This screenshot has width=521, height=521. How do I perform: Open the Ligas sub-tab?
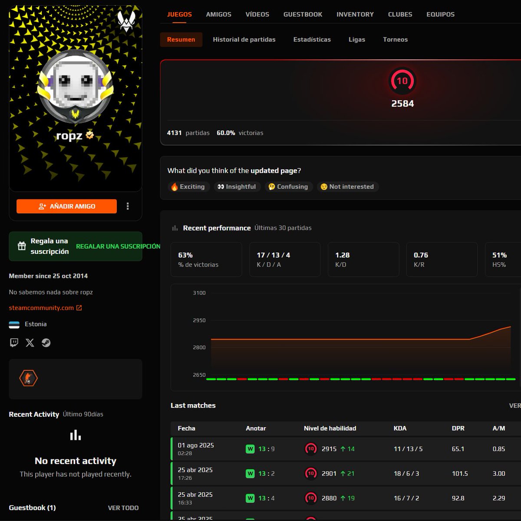(357, 40)
